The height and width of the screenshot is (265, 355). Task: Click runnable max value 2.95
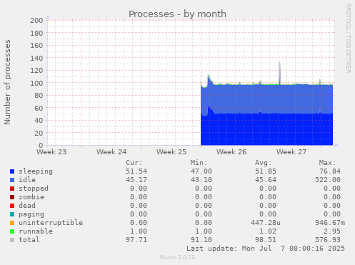coord(332,231)
